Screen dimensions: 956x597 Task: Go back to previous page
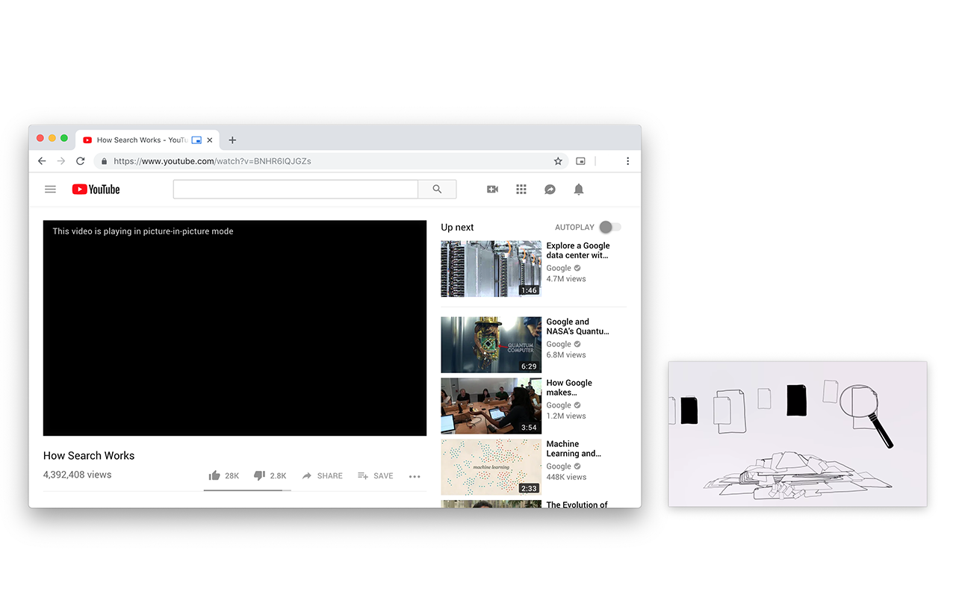(42, 161)
